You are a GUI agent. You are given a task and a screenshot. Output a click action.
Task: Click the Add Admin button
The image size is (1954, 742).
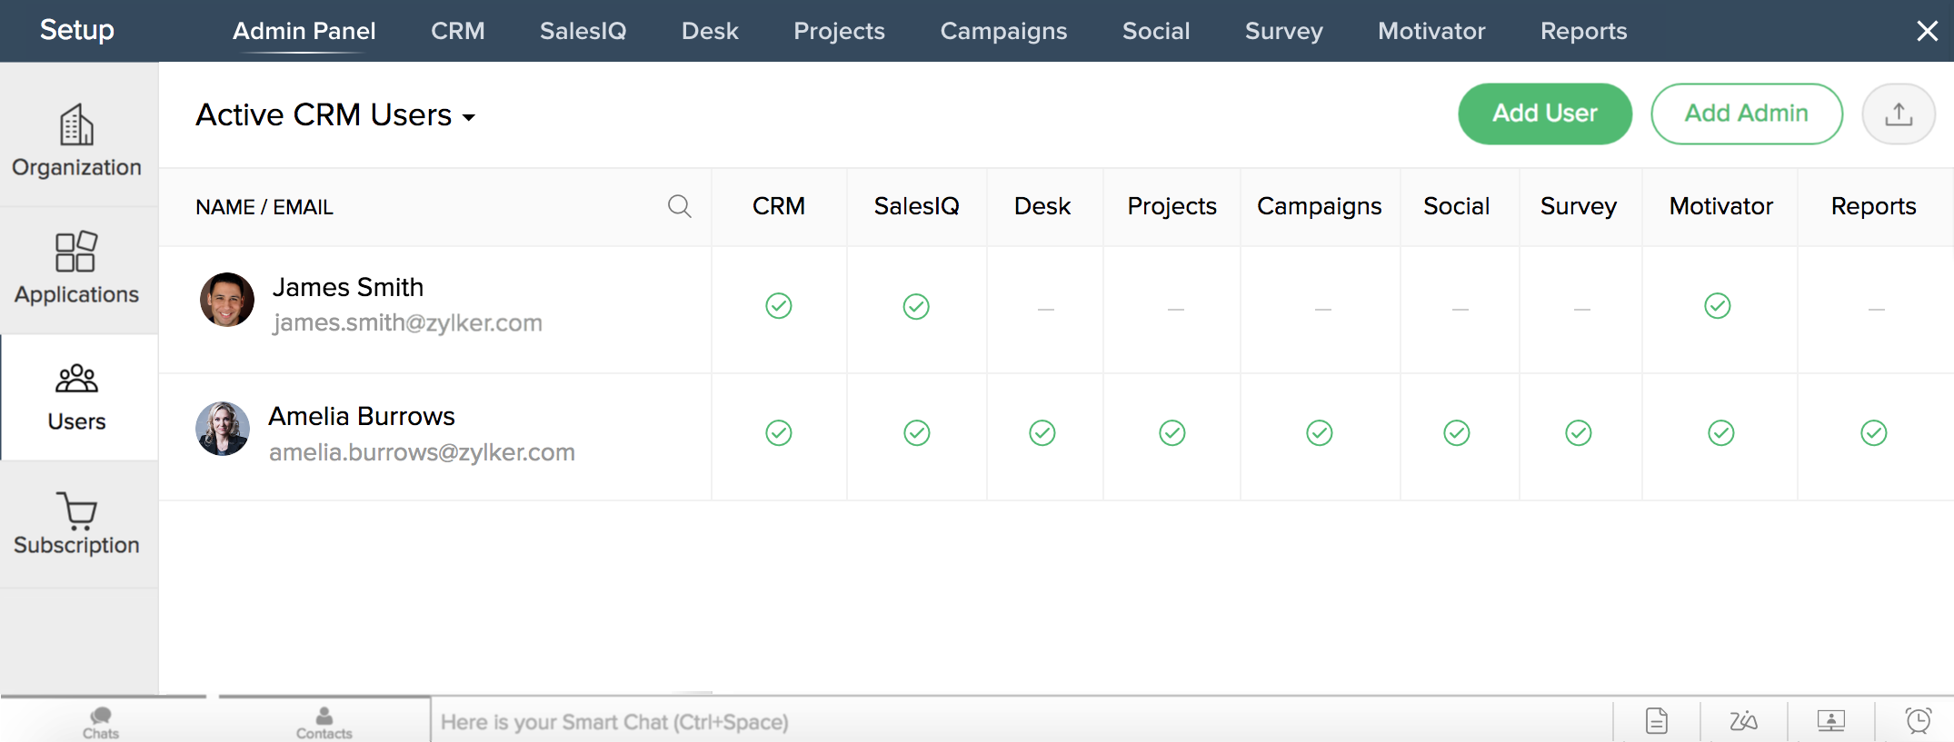[x=1747, y=114]
